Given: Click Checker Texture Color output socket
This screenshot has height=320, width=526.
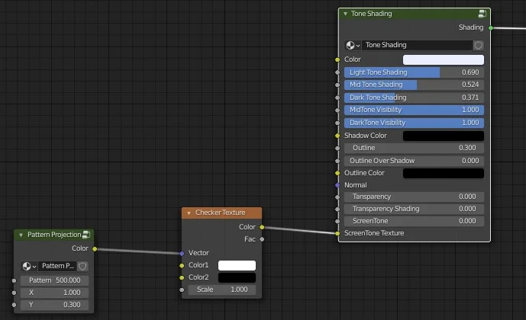Looking at the screenshot, I should click(x=262, y=227).
